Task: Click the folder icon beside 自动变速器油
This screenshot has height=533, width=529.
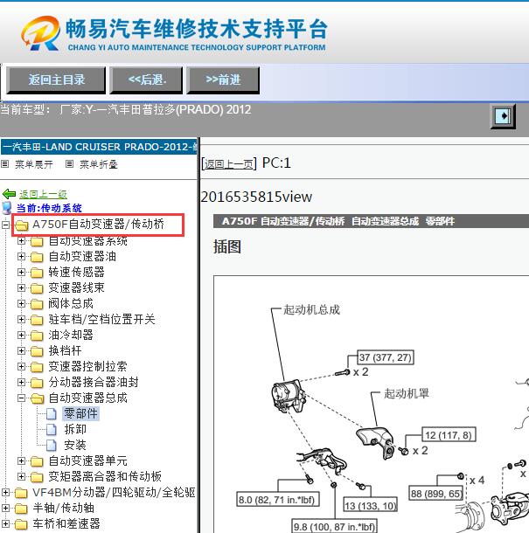Action: (x=37, y=257)
